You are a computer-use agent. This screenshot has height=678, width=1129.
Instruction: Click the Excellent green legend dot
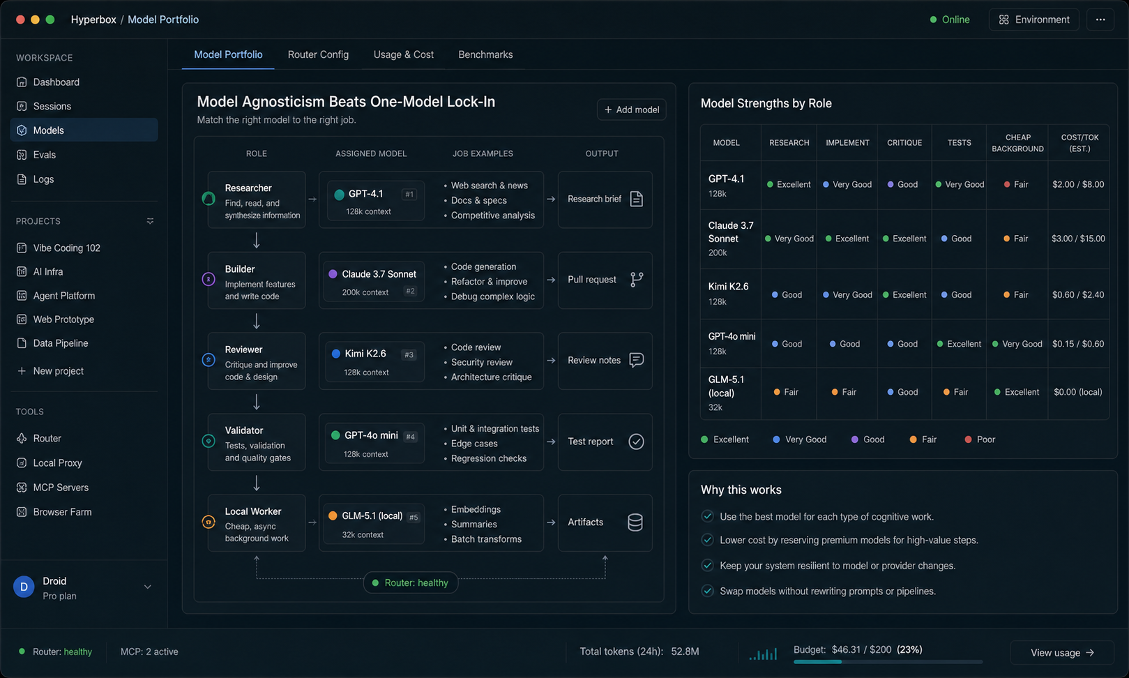(x=704, y=439)
